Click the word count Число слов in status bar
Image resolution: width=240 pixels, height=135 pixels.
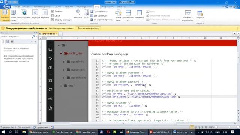tap(24, 127)
